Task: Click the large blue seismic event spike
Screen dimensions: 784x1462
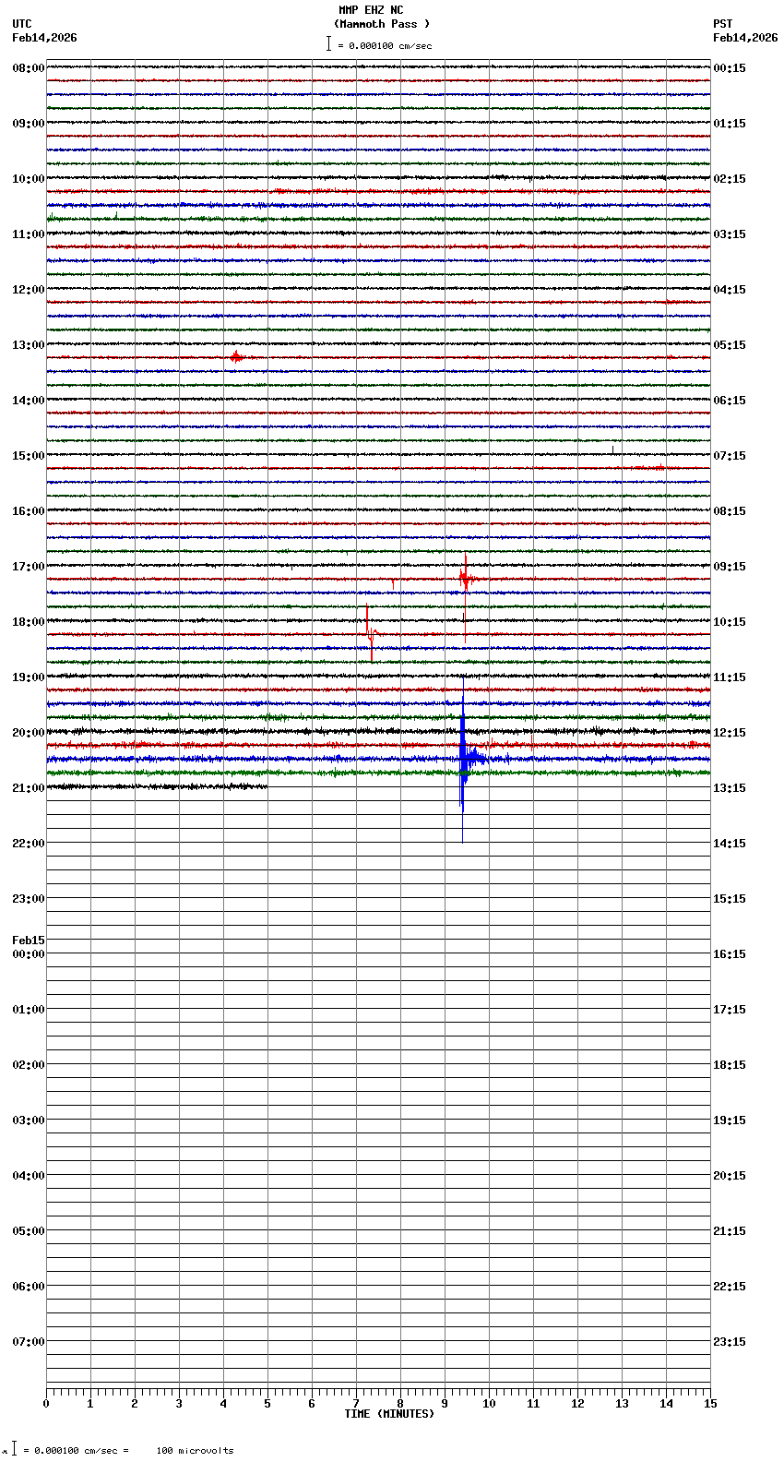Action: click(463, 759)
